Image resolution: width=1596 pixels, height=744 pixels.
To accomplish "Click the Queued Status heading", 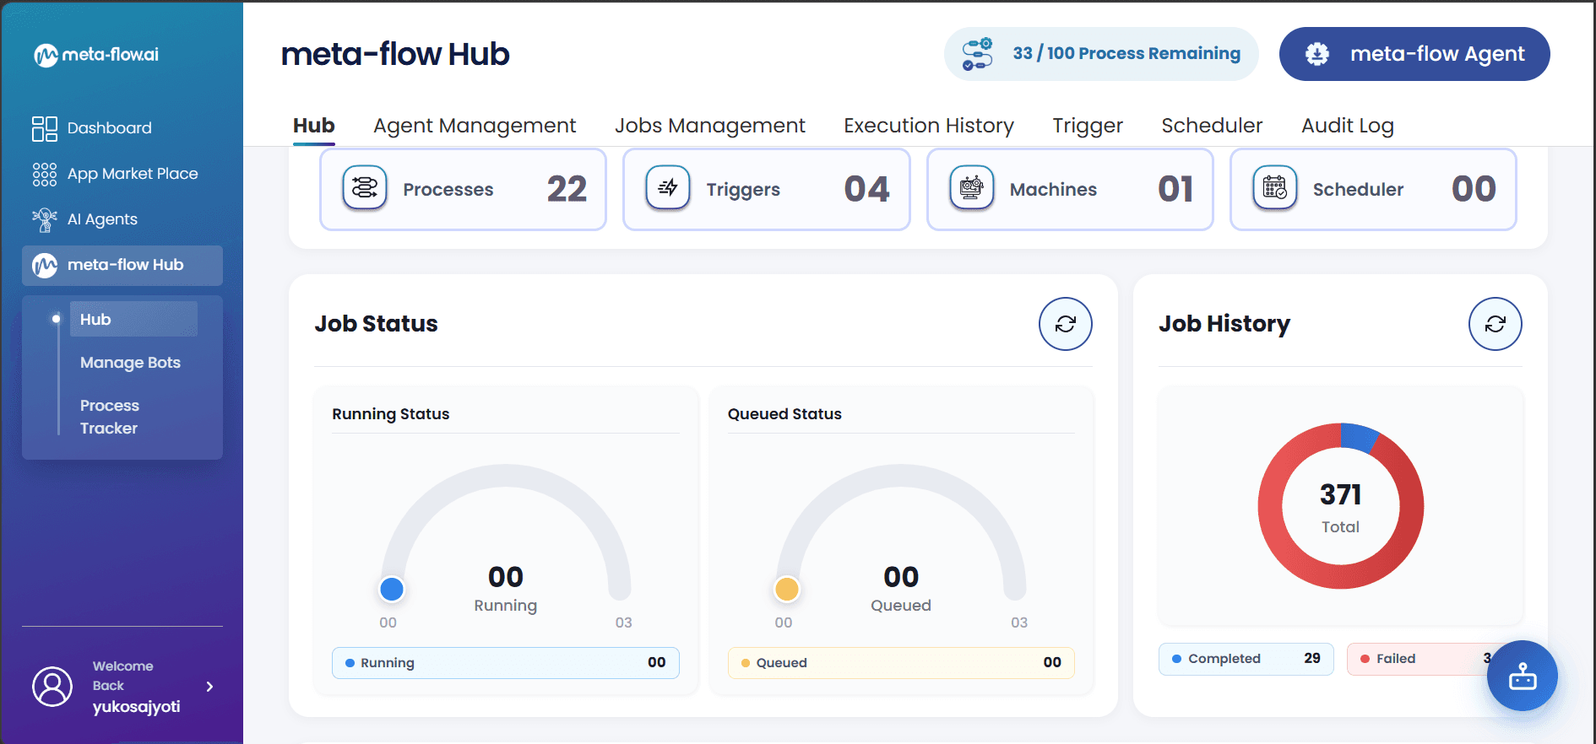I will coord(784,414).
